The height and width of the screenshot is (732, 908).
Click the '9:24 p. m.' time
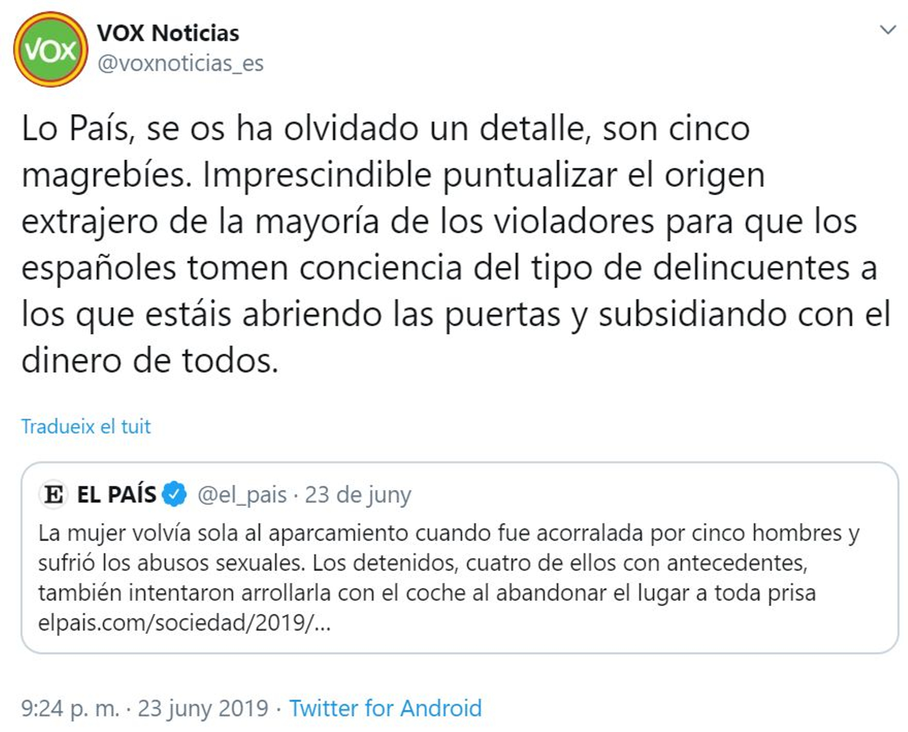(70, 708)
